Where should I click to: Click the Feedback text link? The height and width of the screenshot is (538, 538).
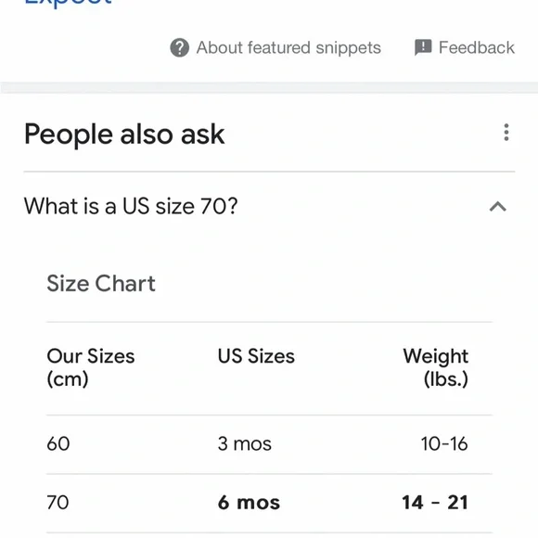pyautogui.click(x=477, y=47)
